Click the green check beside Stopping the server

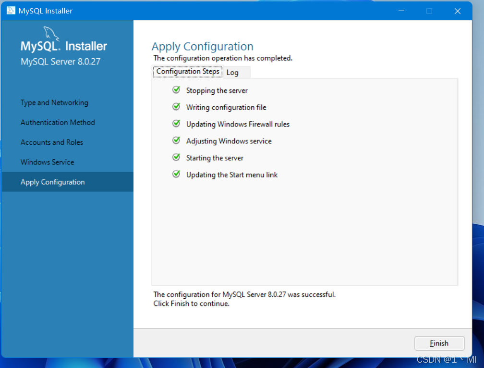coord(176,90)
